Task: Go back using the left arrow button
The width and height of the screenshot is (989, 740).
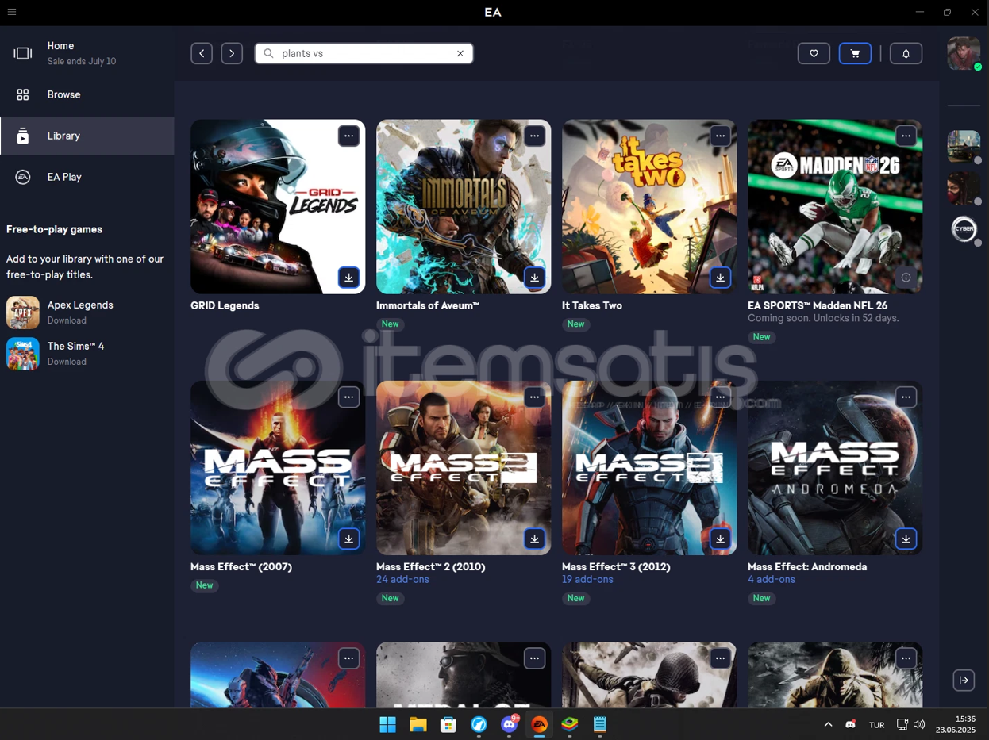Action: 202,53
